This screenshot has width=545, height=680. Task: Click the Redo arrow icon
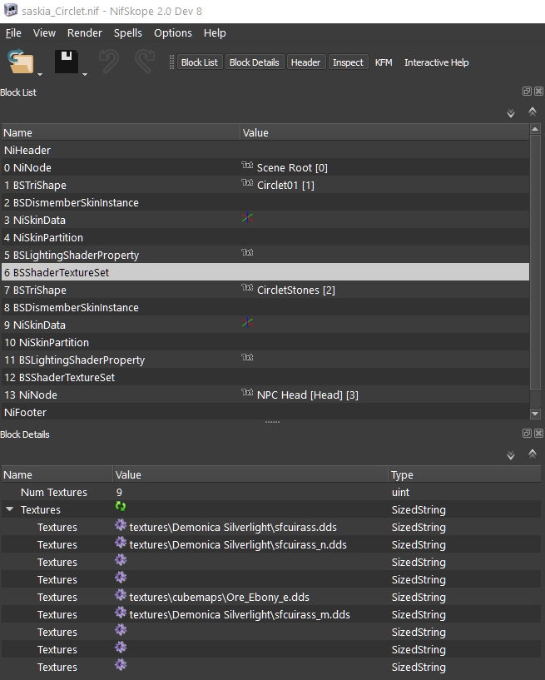pyautogui.click(x=145, y=62)
